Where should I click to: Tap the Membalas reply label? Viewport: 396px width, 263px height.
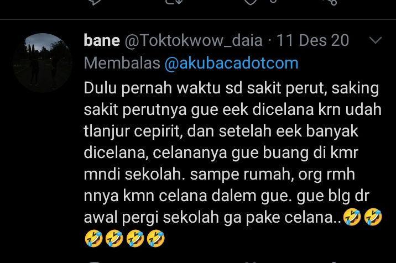[x=122, y=63]
